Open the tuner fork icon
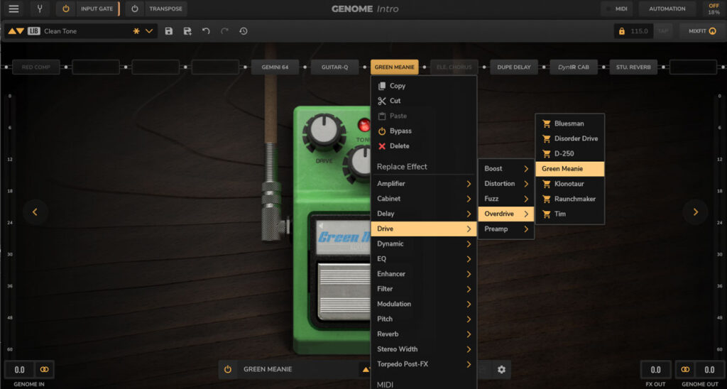Screen dimensions: 727x389 (40, 9)
